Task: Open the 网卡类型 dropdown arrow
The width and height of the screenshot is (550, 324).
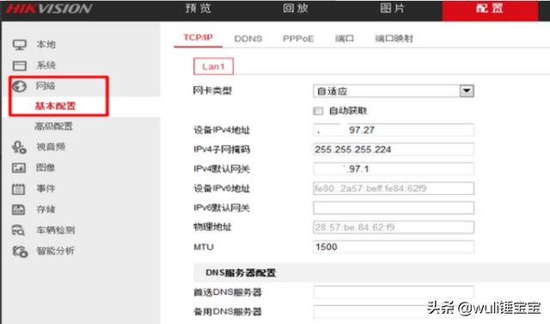Action: pyautogui.click(x=467, y=91)
